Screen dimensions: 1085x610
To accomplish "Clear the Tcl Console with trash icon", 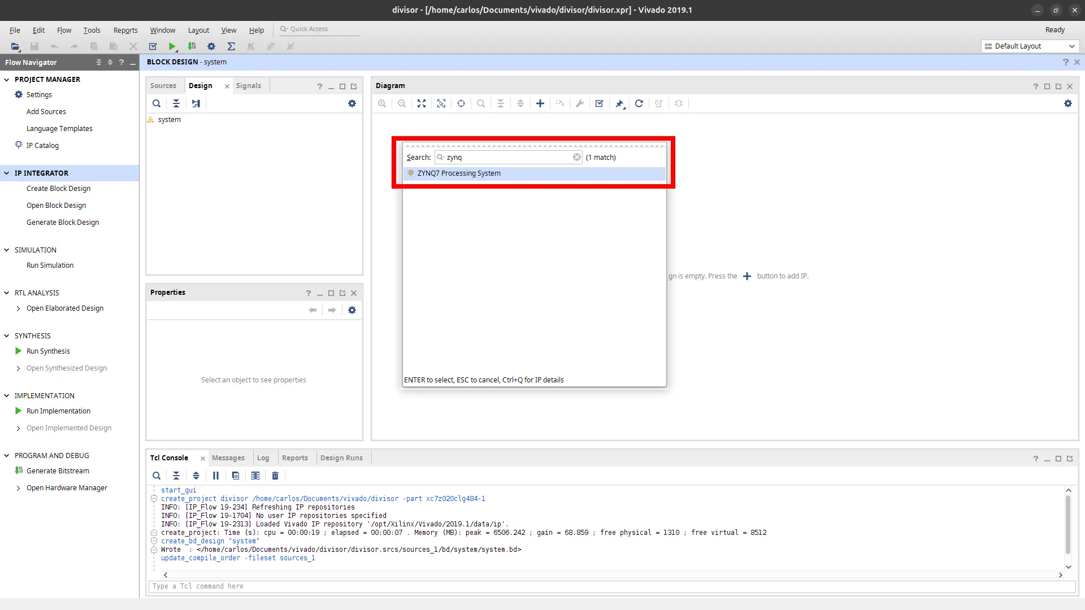I will coord(275,476).
